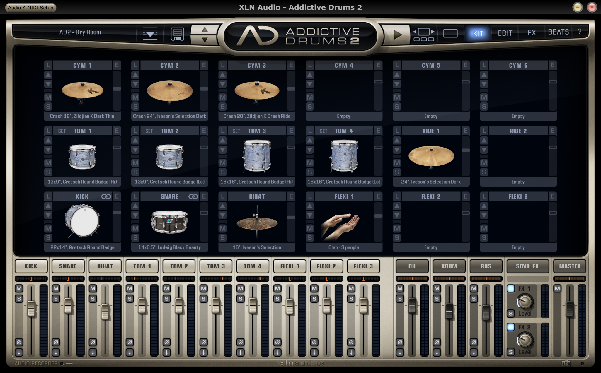Click output down-arrow on BUS channel
The image size is (601, 373).
click(x=474, y=353)
